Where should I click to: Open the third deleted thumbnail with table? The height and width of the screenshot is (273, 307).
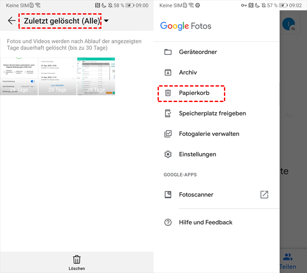(96, 76)
